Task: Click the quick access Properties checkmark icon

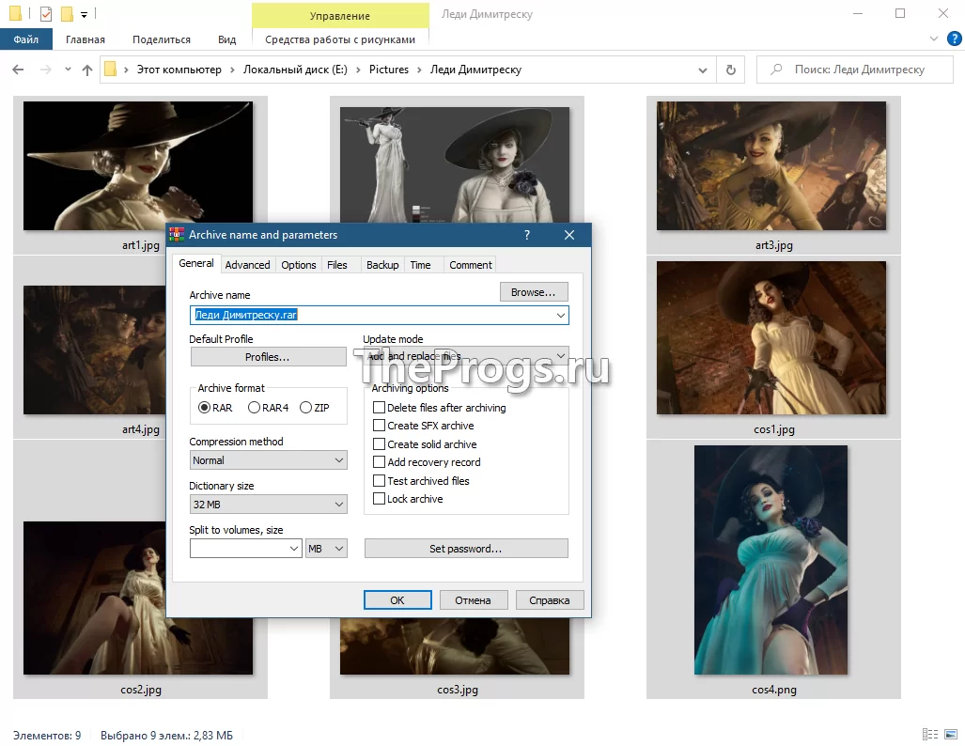Action: 45,13
